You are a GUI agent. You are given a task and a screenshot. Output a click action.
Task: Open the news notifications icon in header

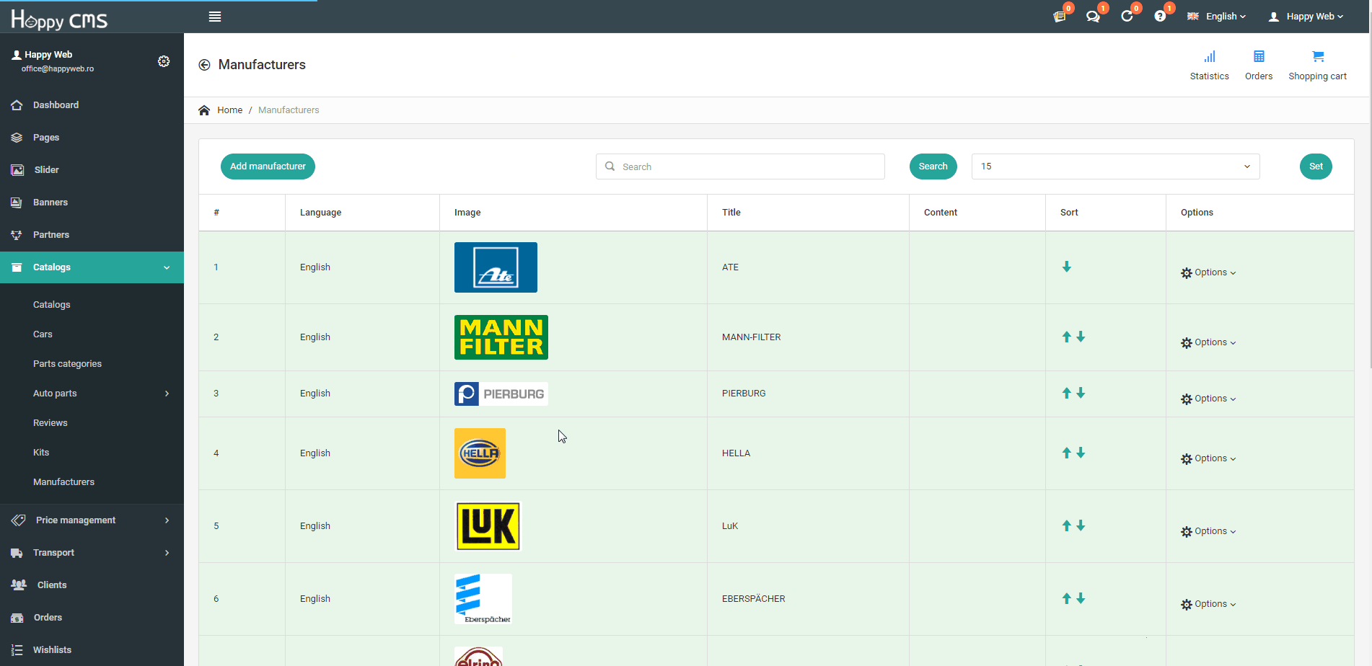click(1060, 17)
